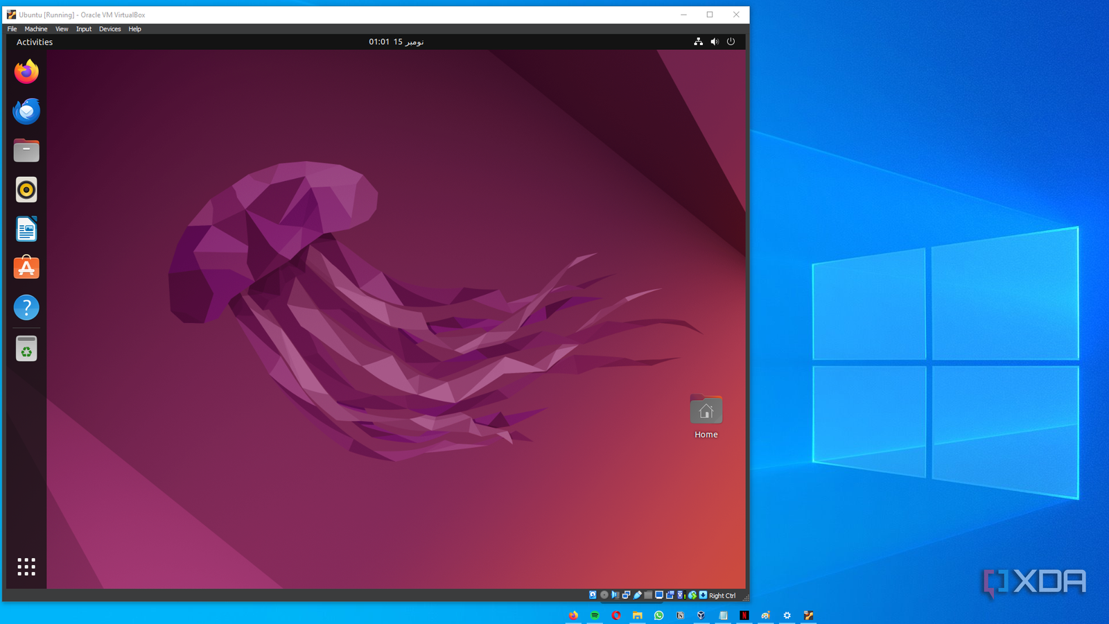1109x624 pixels.
Task: Open the Trash in the dock
Action: click(x=26, y=349)
